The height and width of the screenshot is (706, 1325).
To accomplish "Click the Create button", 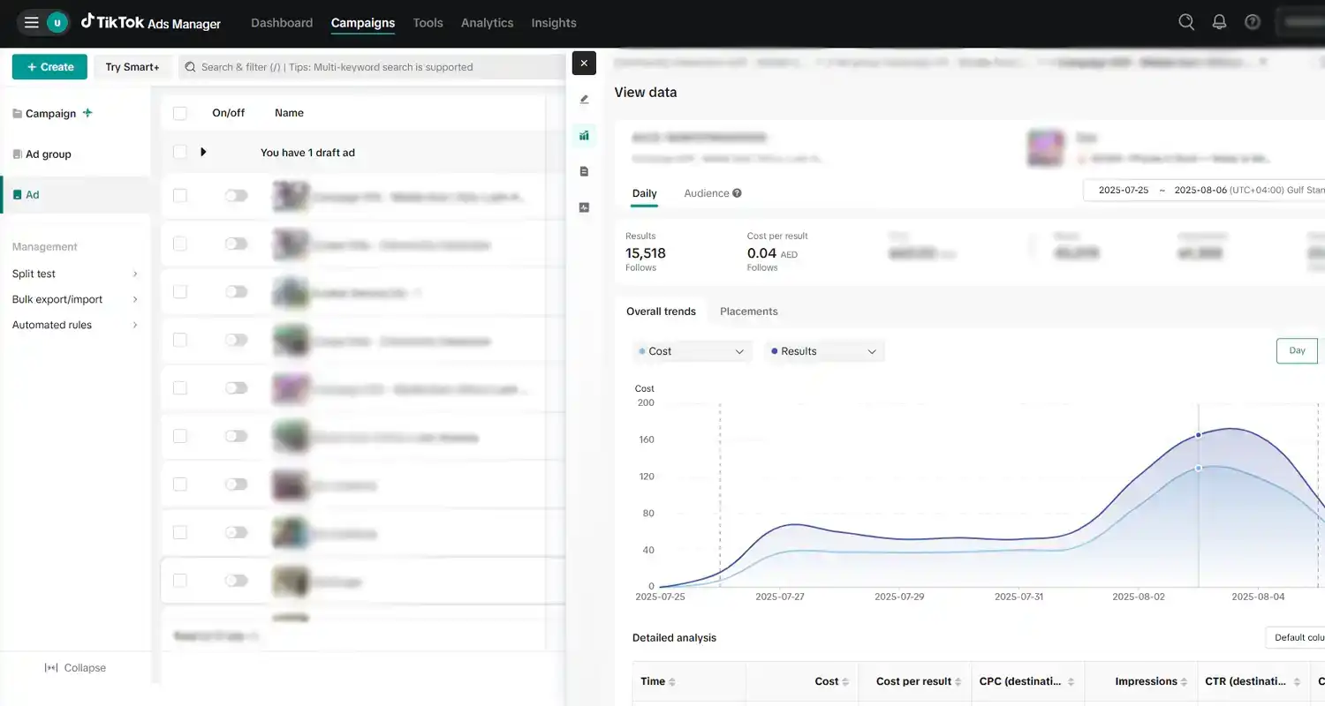I will tap(49, 66).
